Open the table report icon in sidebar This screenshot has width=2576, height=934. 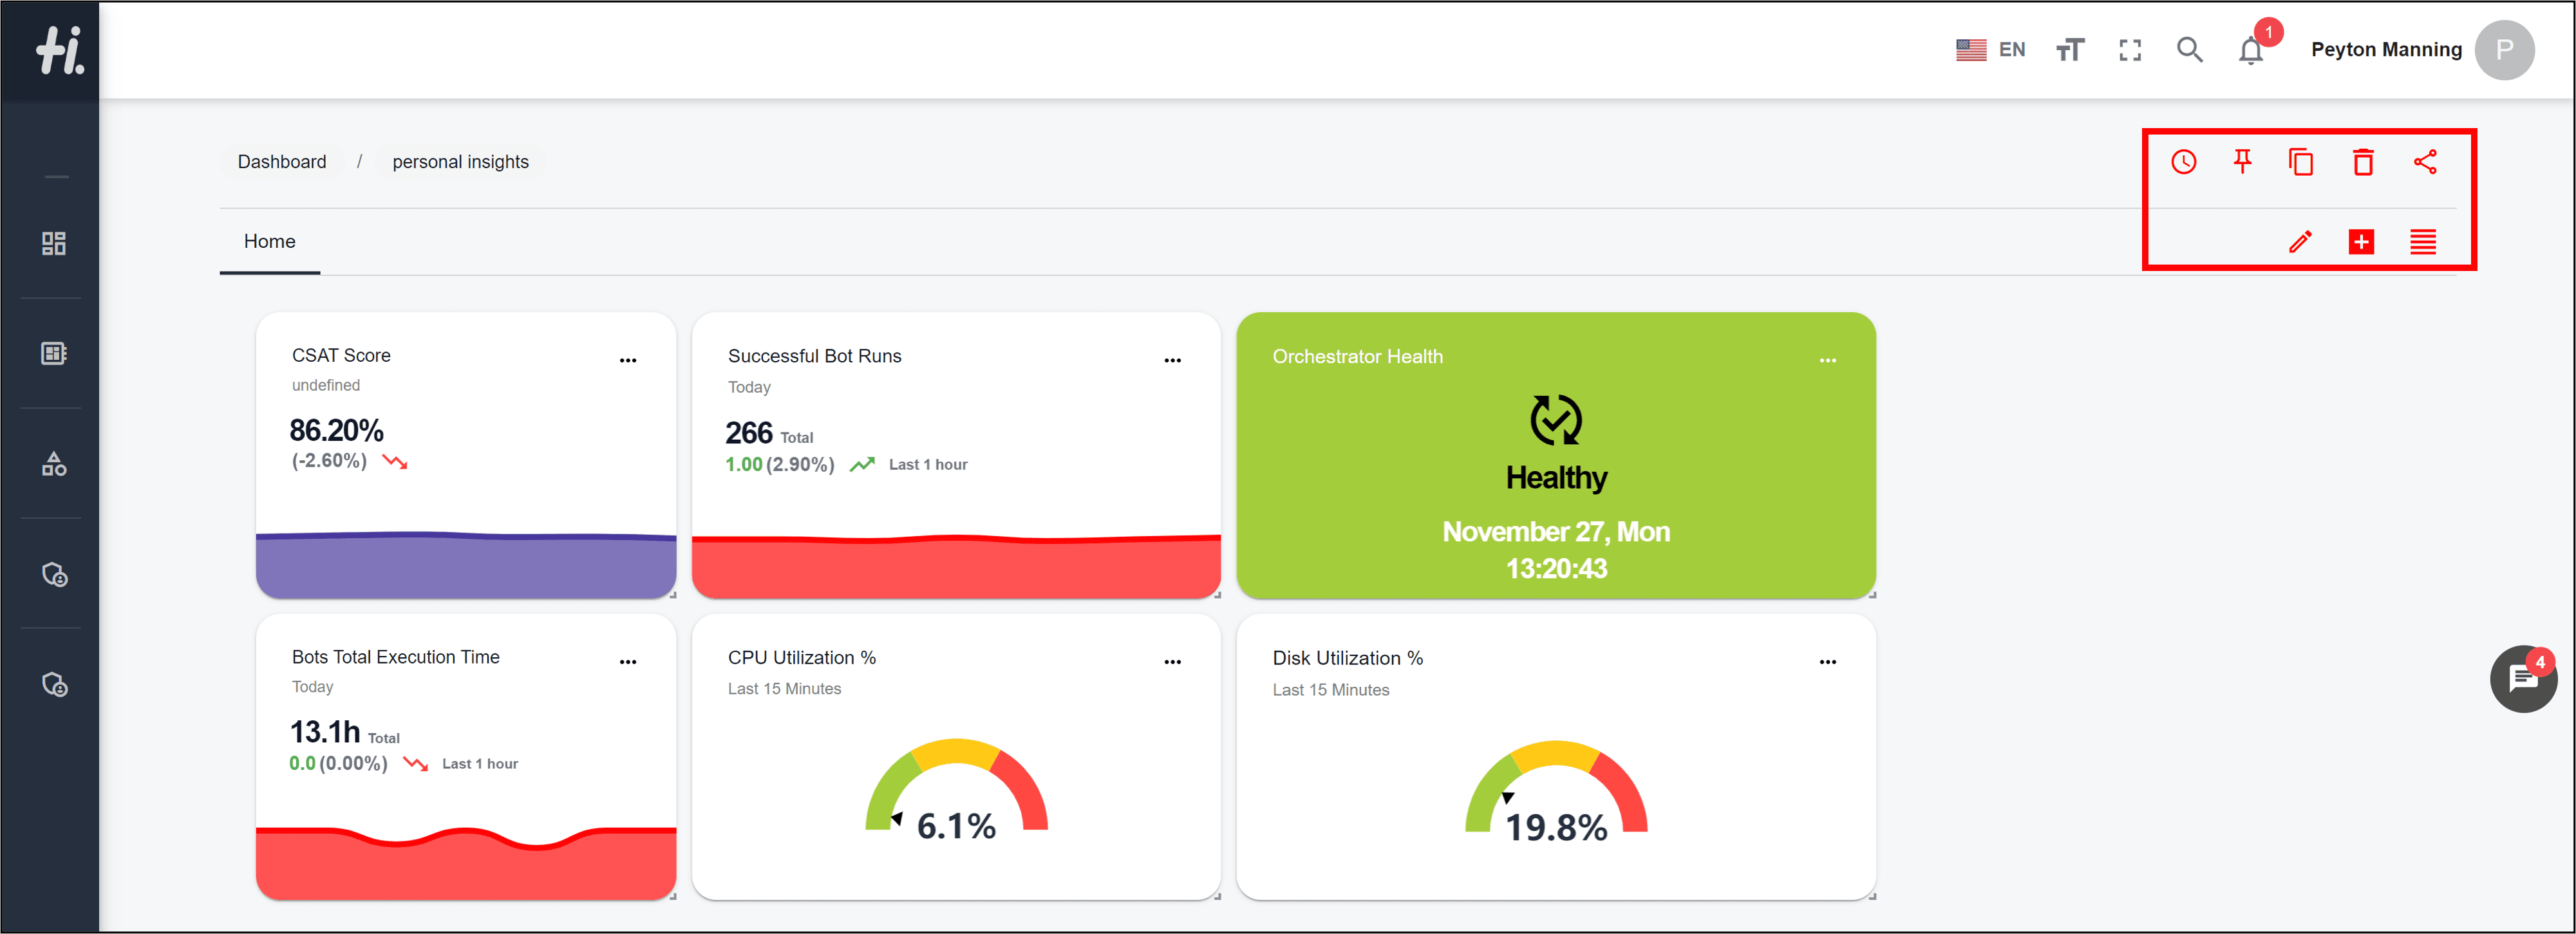pos(54,353)
